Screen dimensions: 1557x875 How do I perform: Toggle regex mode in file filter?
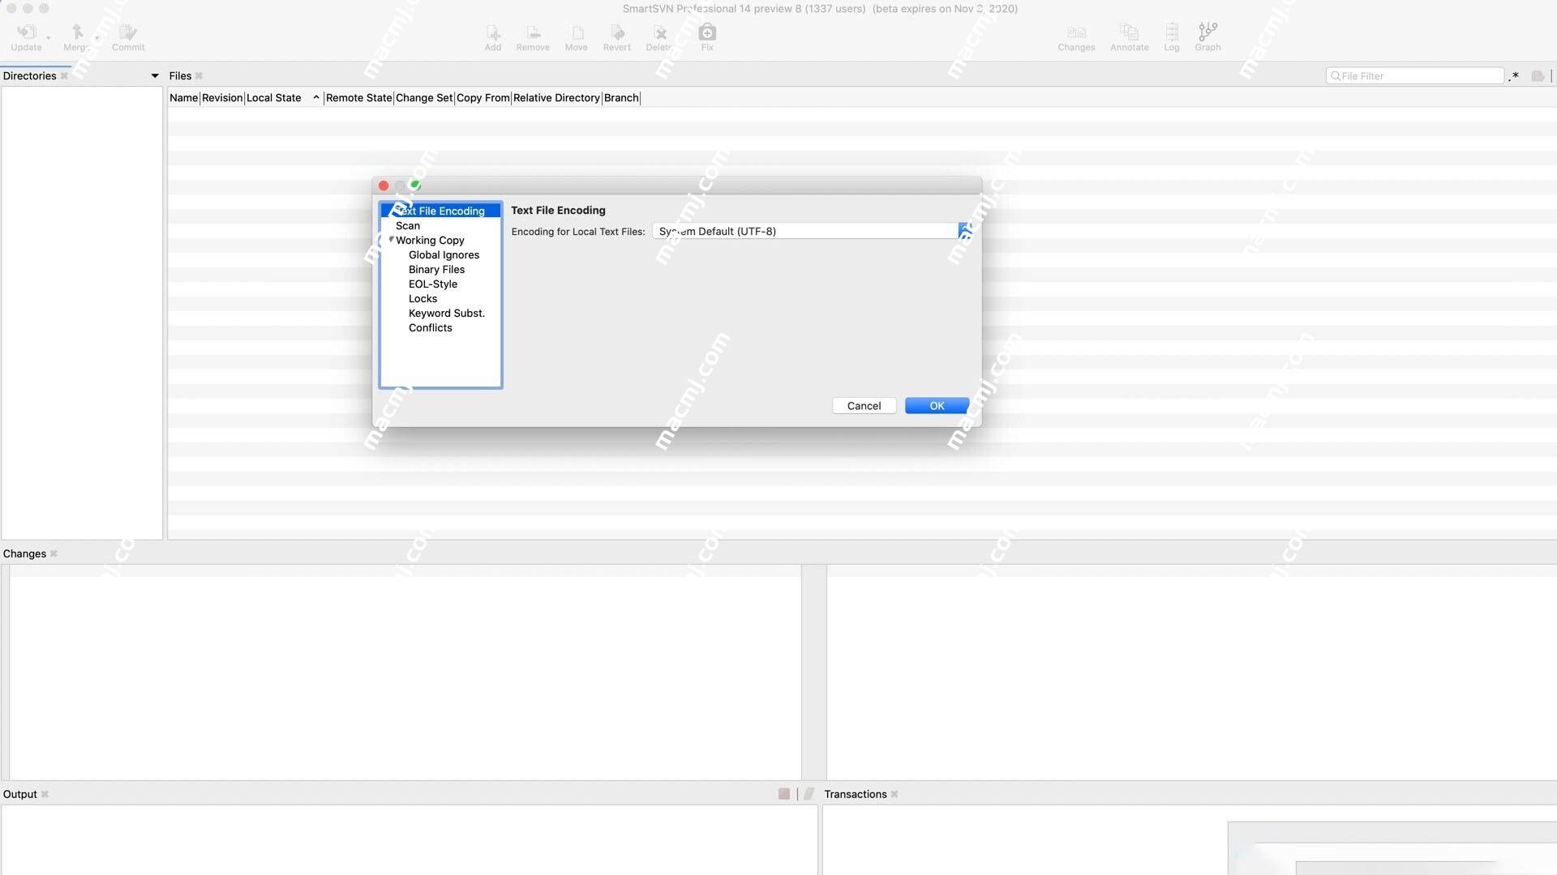[1513, 76]
